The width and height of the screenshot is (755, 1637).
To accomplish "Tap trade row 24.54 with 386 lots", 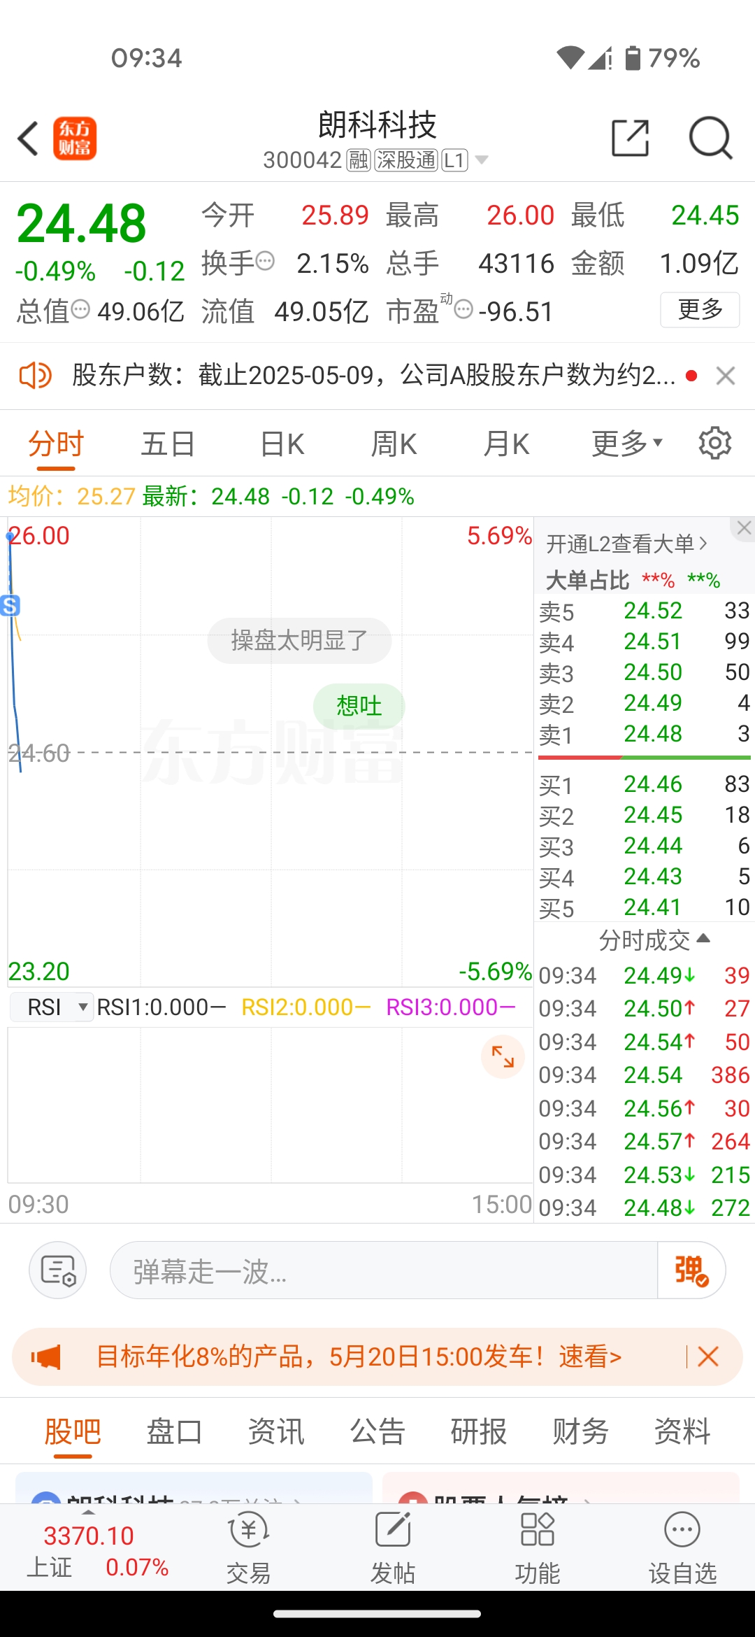I will point(645,1075).
